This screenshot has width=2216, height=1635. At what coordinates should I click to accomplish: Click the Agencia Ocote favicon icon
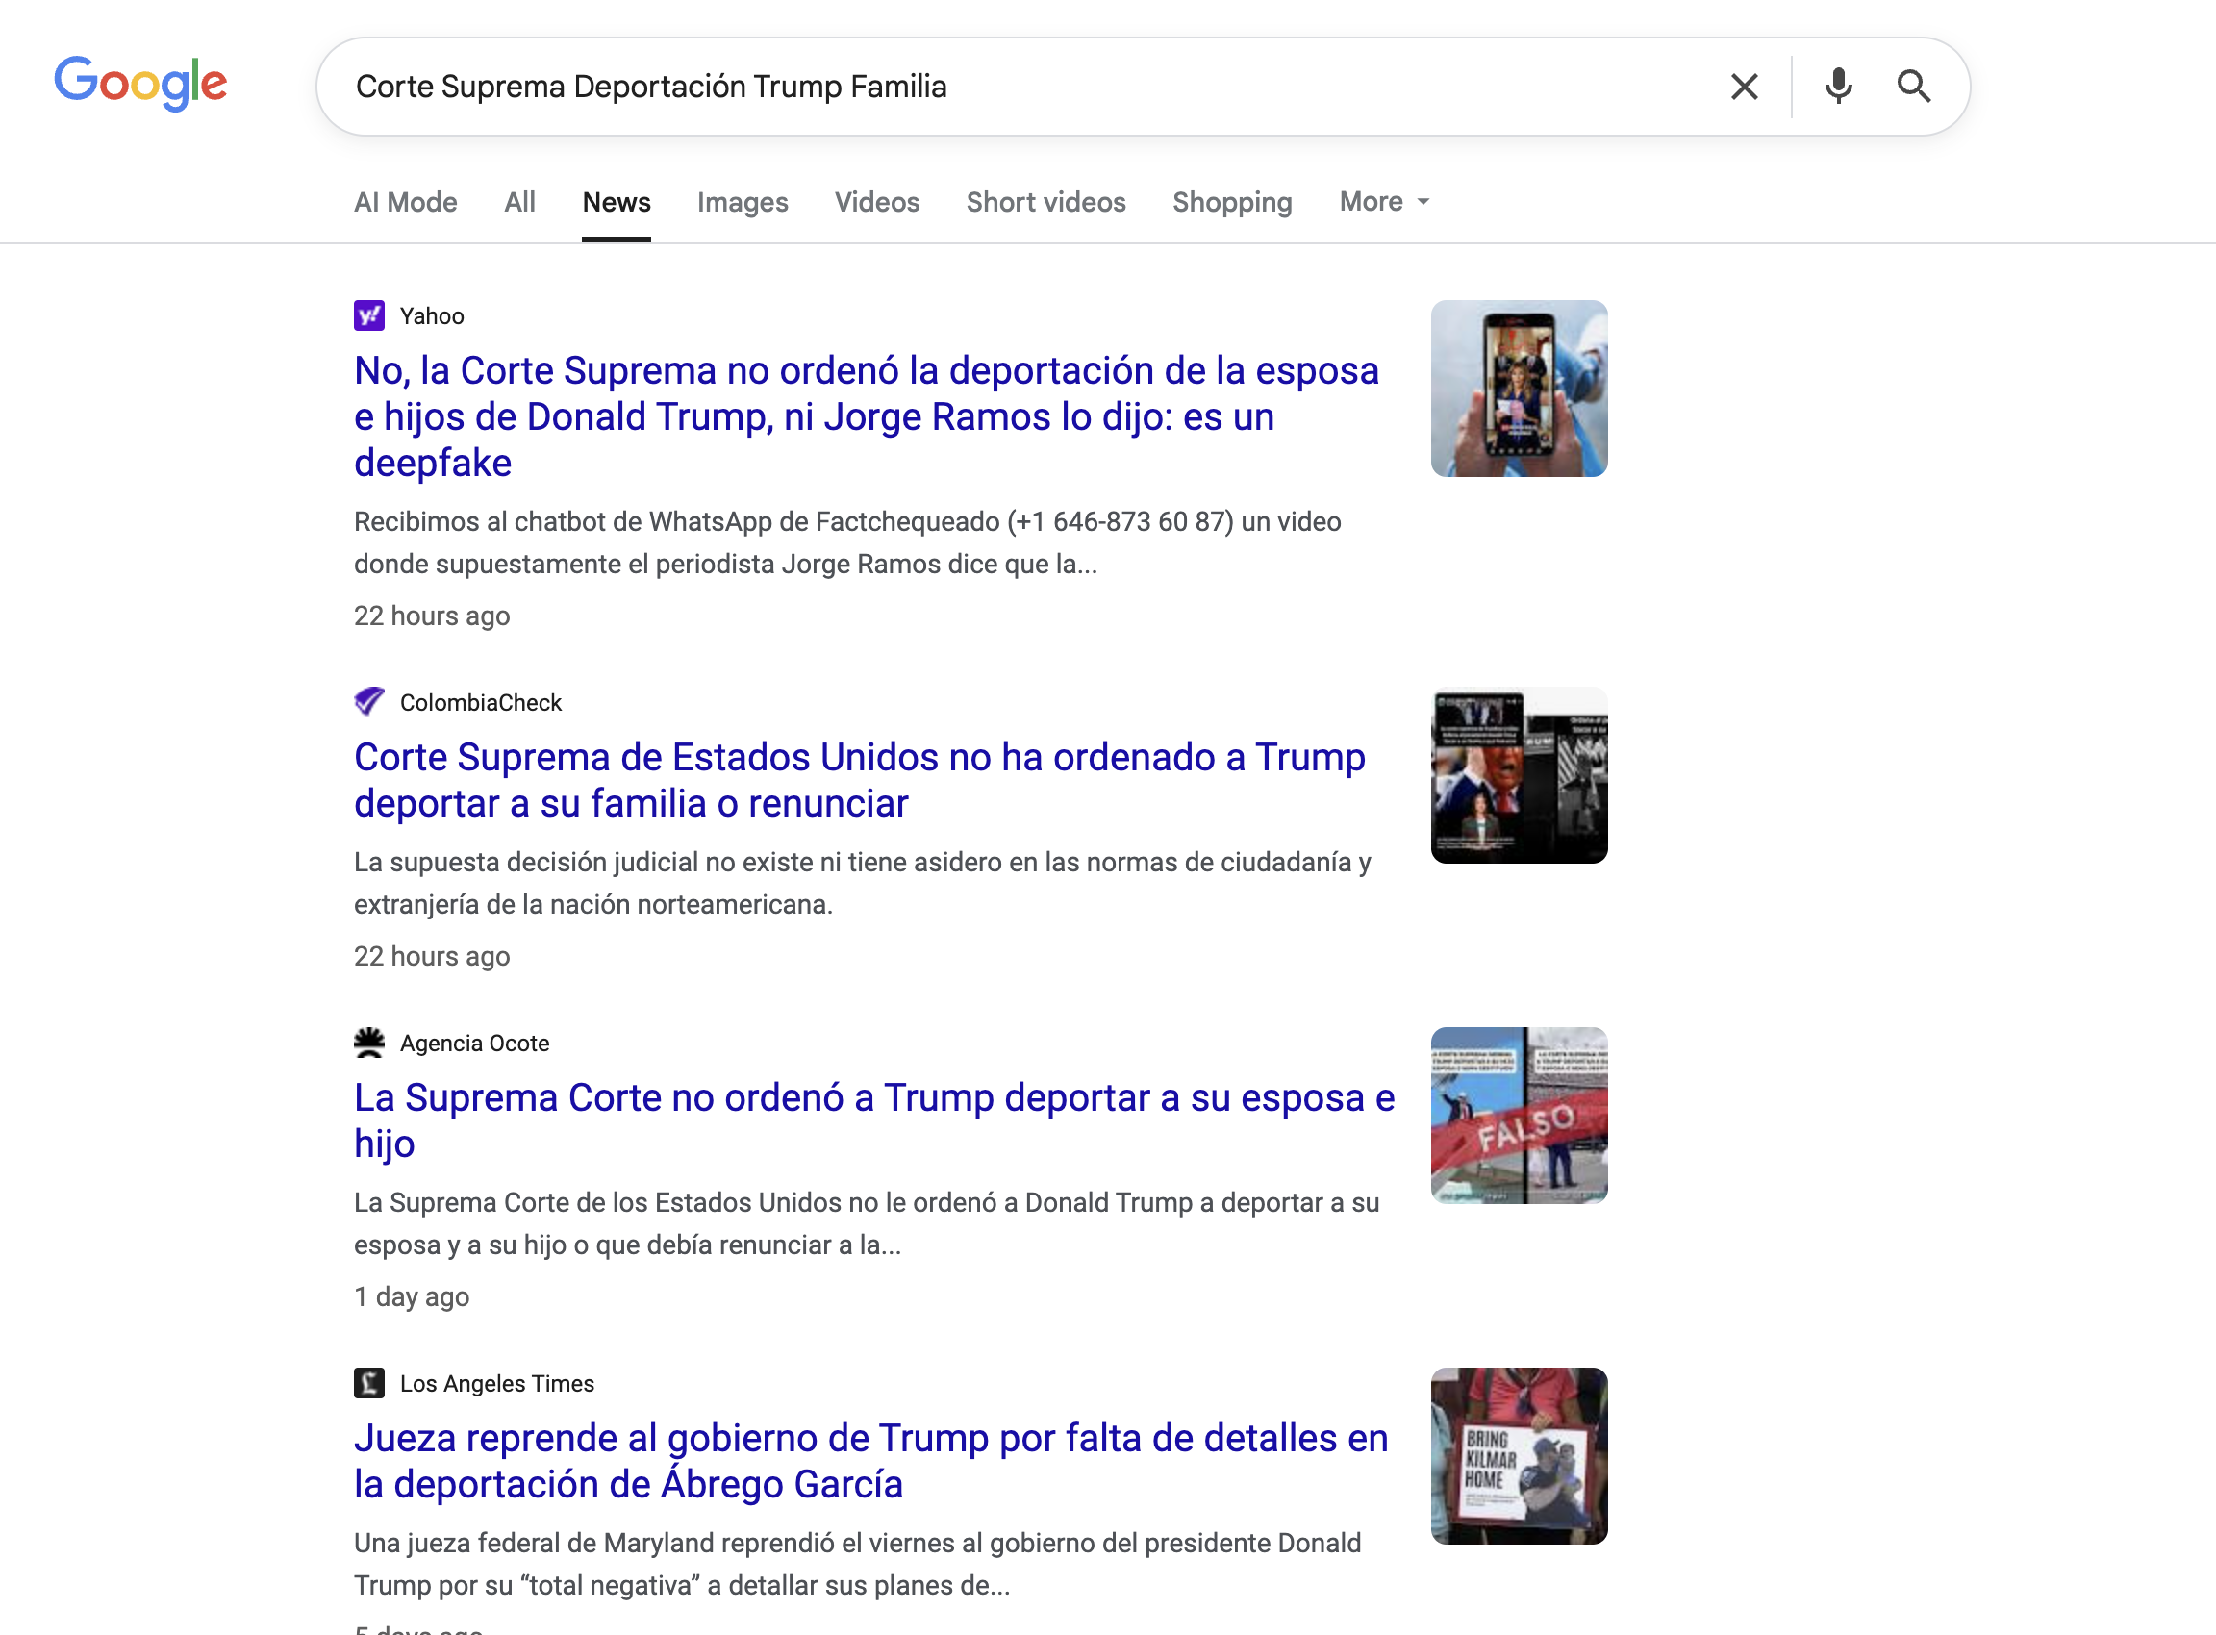(369, 1043)
